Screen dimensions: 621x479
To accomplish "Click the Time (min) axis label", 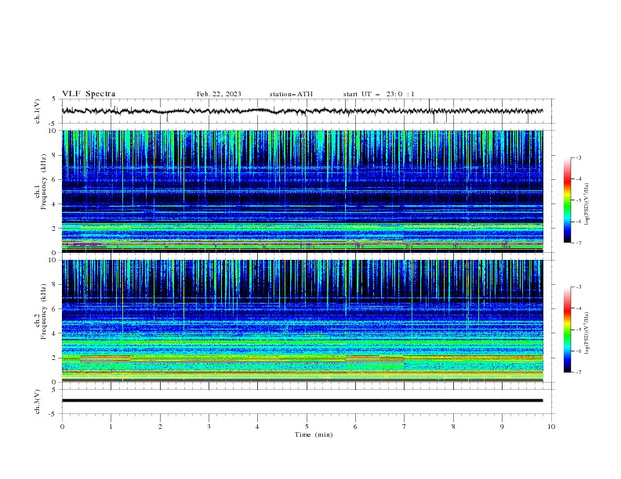I will click(x=314, y=434).
